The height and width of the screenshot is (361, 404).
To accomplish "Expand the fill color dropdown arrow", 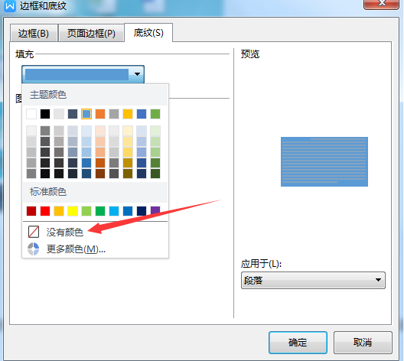I will click(x=137, y=74).
